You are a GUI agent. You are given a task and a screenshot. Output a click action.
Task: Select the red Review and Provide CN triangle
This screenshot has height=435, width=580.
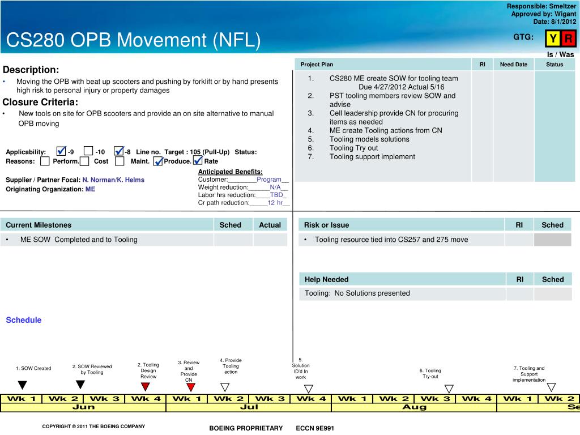[190, 387]
